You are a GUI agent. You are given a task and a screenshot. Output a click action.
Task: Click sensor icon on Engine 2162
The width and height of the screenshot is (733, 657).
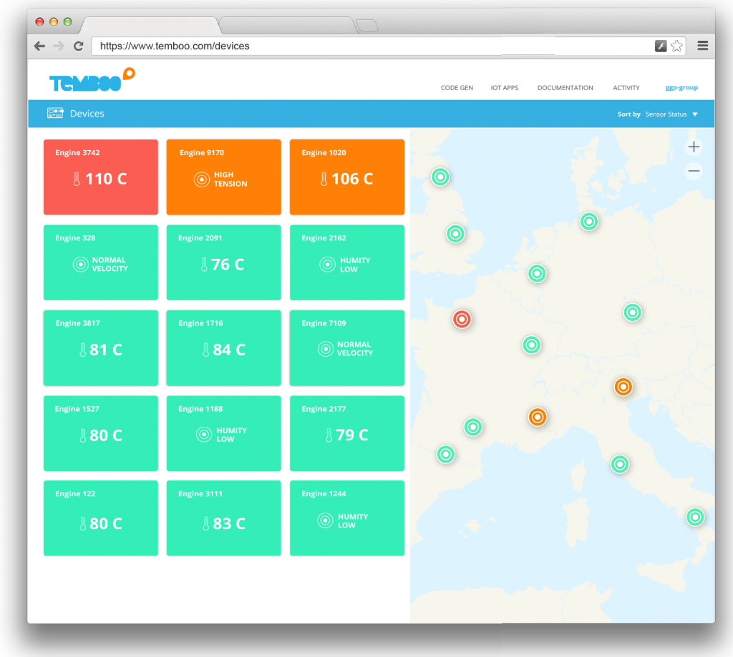coord(327,265)
